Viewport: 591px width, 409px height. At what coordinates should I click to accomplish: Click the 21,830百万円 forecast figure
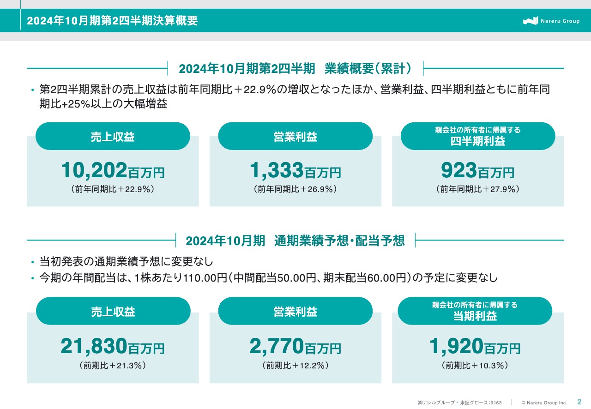coord(113,347)
